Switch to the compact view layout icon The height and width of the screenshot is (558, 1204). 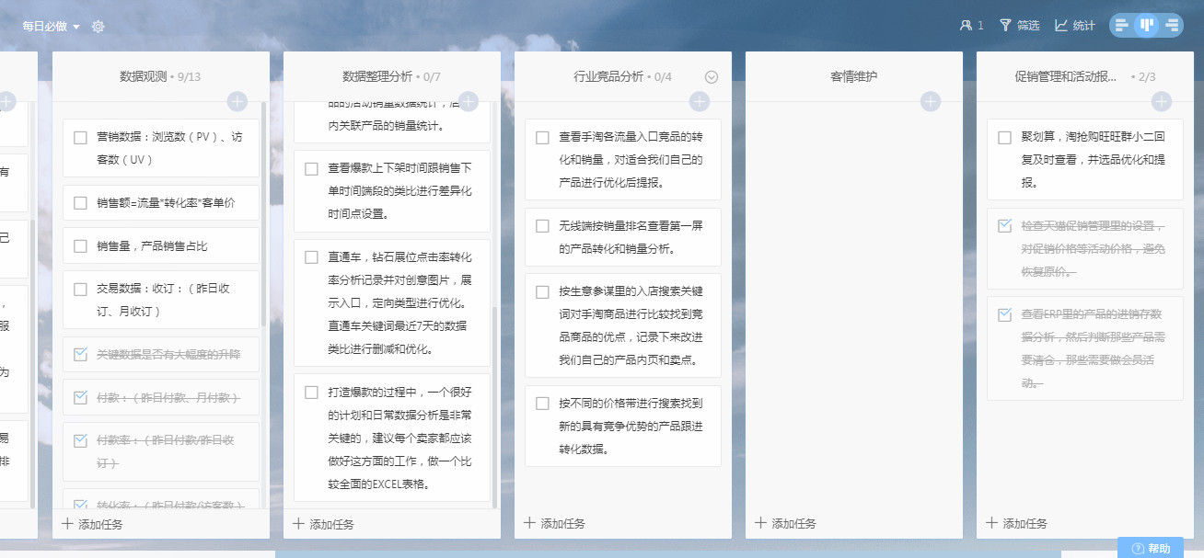(x=1171, y=24)
